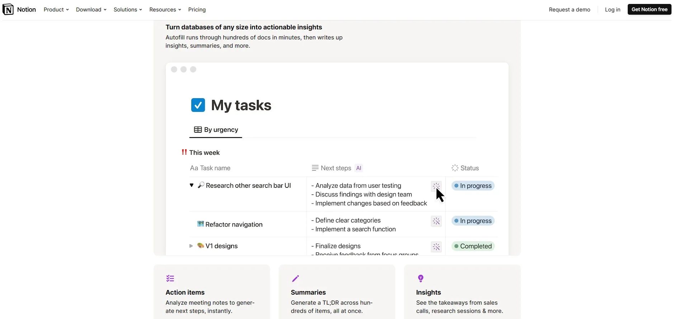Click the Notion logo icon
The width and height of the screenshot is (674, 319).
(8, 9)
